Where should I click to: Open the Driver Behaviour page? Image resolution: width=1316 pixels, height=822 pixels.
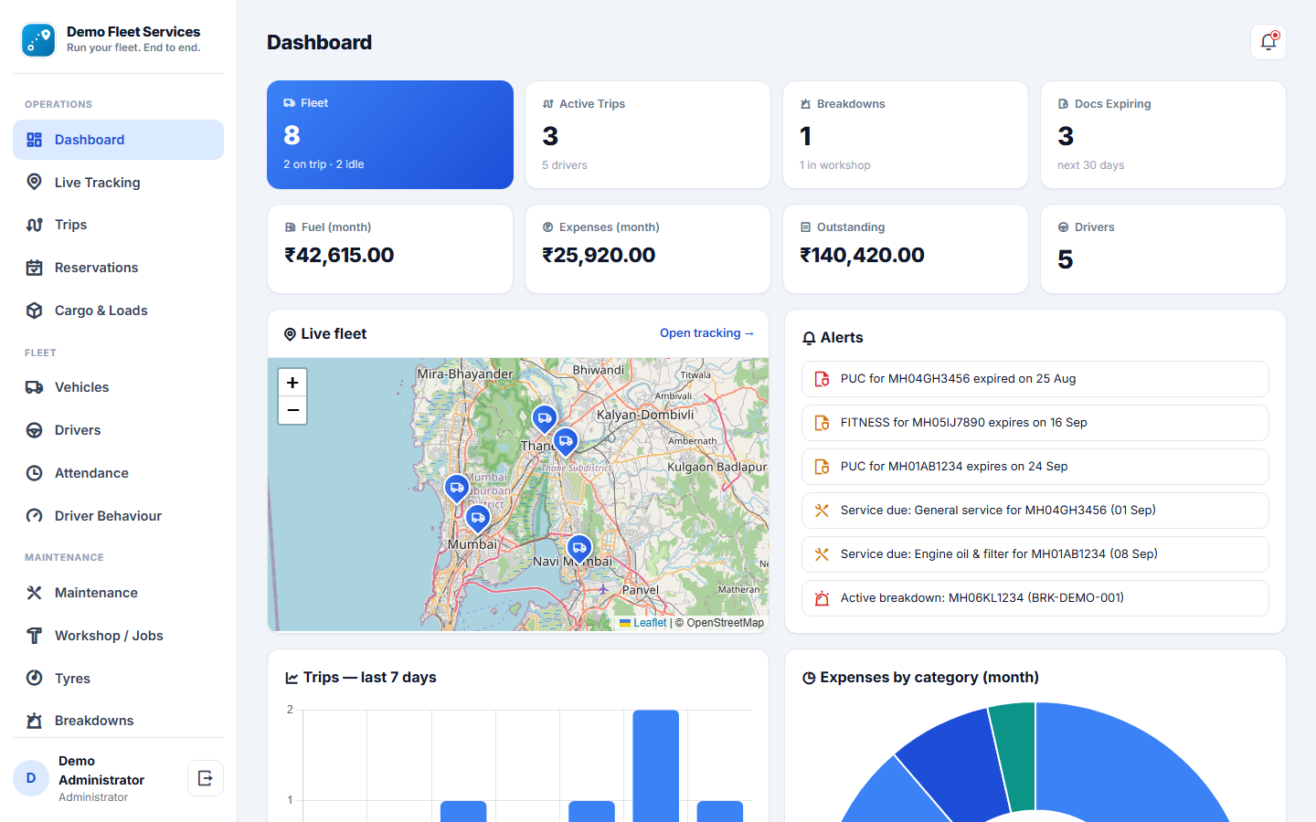[118, 516]
